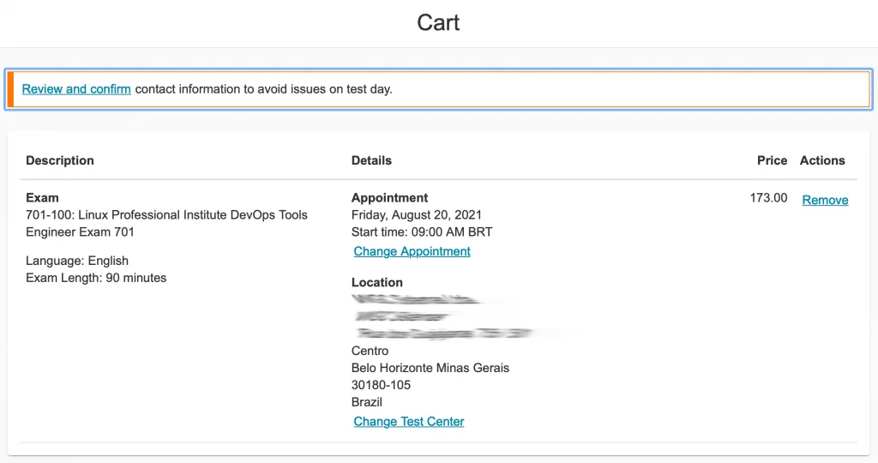Screen dimensions: 878x463
Task: Click the Description column header
Action: click(x=60, y=160)
